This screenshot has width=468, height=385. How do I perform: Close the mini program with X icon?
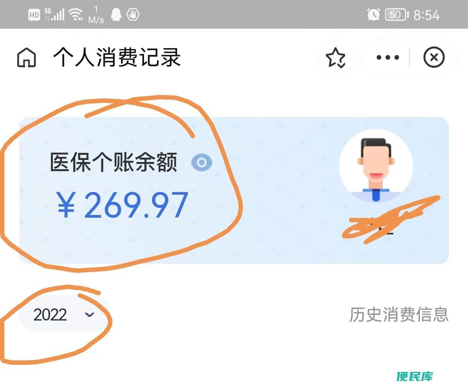[x=434, y=57]
